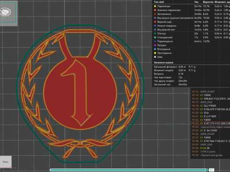The height and width of the screenshot is (172, 230).
Task: Select G-code line 75119 starting 'G1 X106.479'
Action: tap(210, 109)
